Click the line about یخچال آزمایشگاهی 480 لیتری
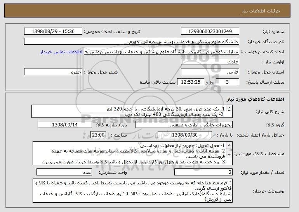Screen dimensions: 299x212 point(174,114)
